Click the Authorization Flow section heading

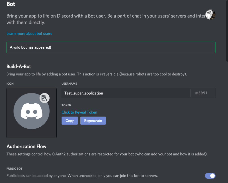27,146
